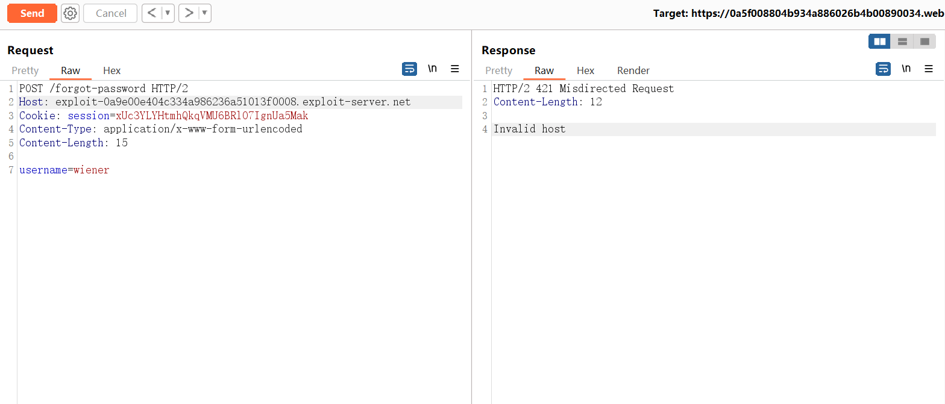
Task: Open Request panel hamburger options menu
Action: point(455,69)
